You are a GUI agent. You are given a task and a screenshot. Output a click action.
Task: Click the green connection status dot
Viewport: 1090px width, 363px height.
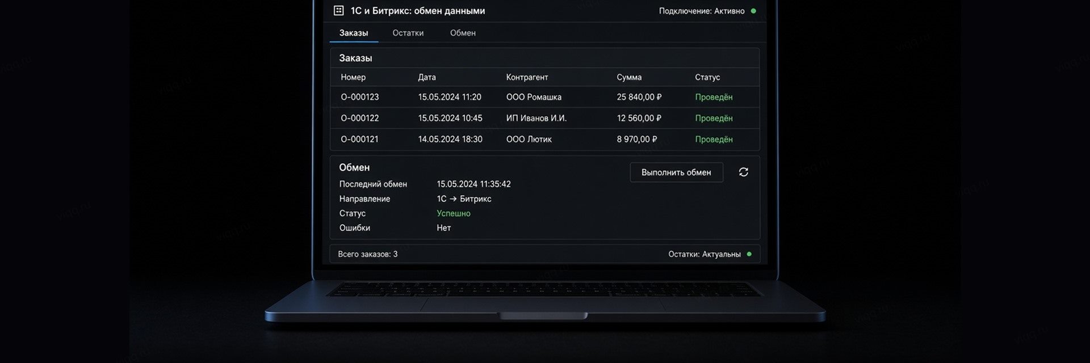tap(753, 11)
